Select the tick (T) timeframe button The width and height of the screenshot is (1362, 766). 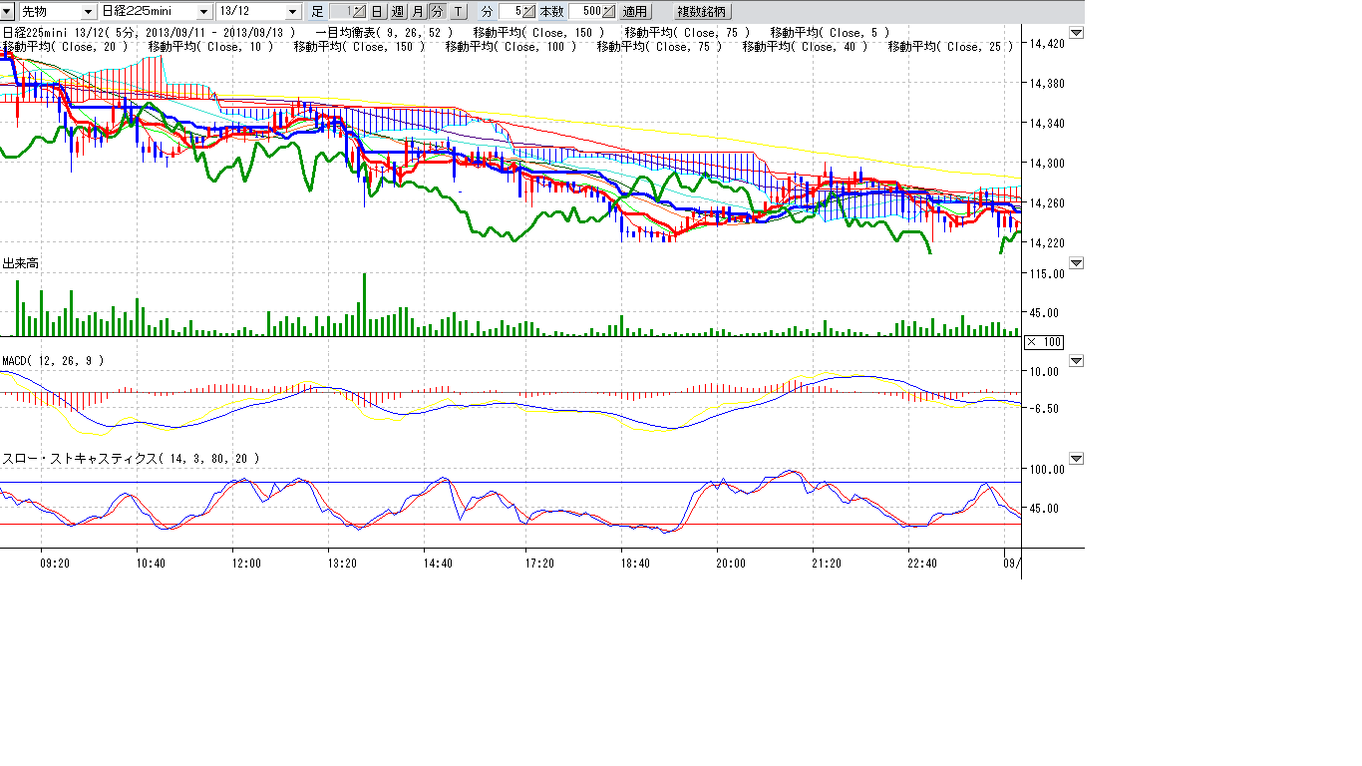coord(457,12)
